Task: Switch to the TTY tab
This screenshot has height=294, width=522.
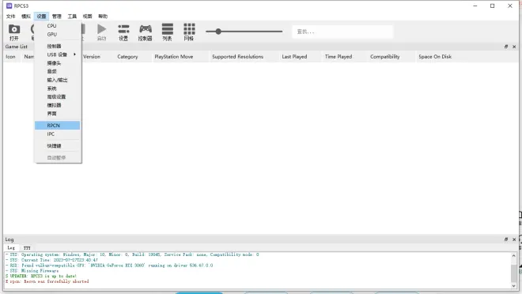Action: point(27,248)
